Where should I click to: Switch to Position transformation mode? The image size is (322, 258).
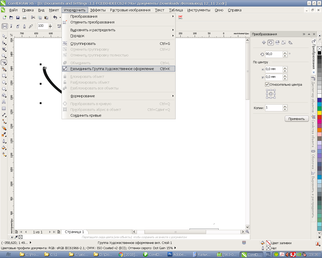click(264, 43)
